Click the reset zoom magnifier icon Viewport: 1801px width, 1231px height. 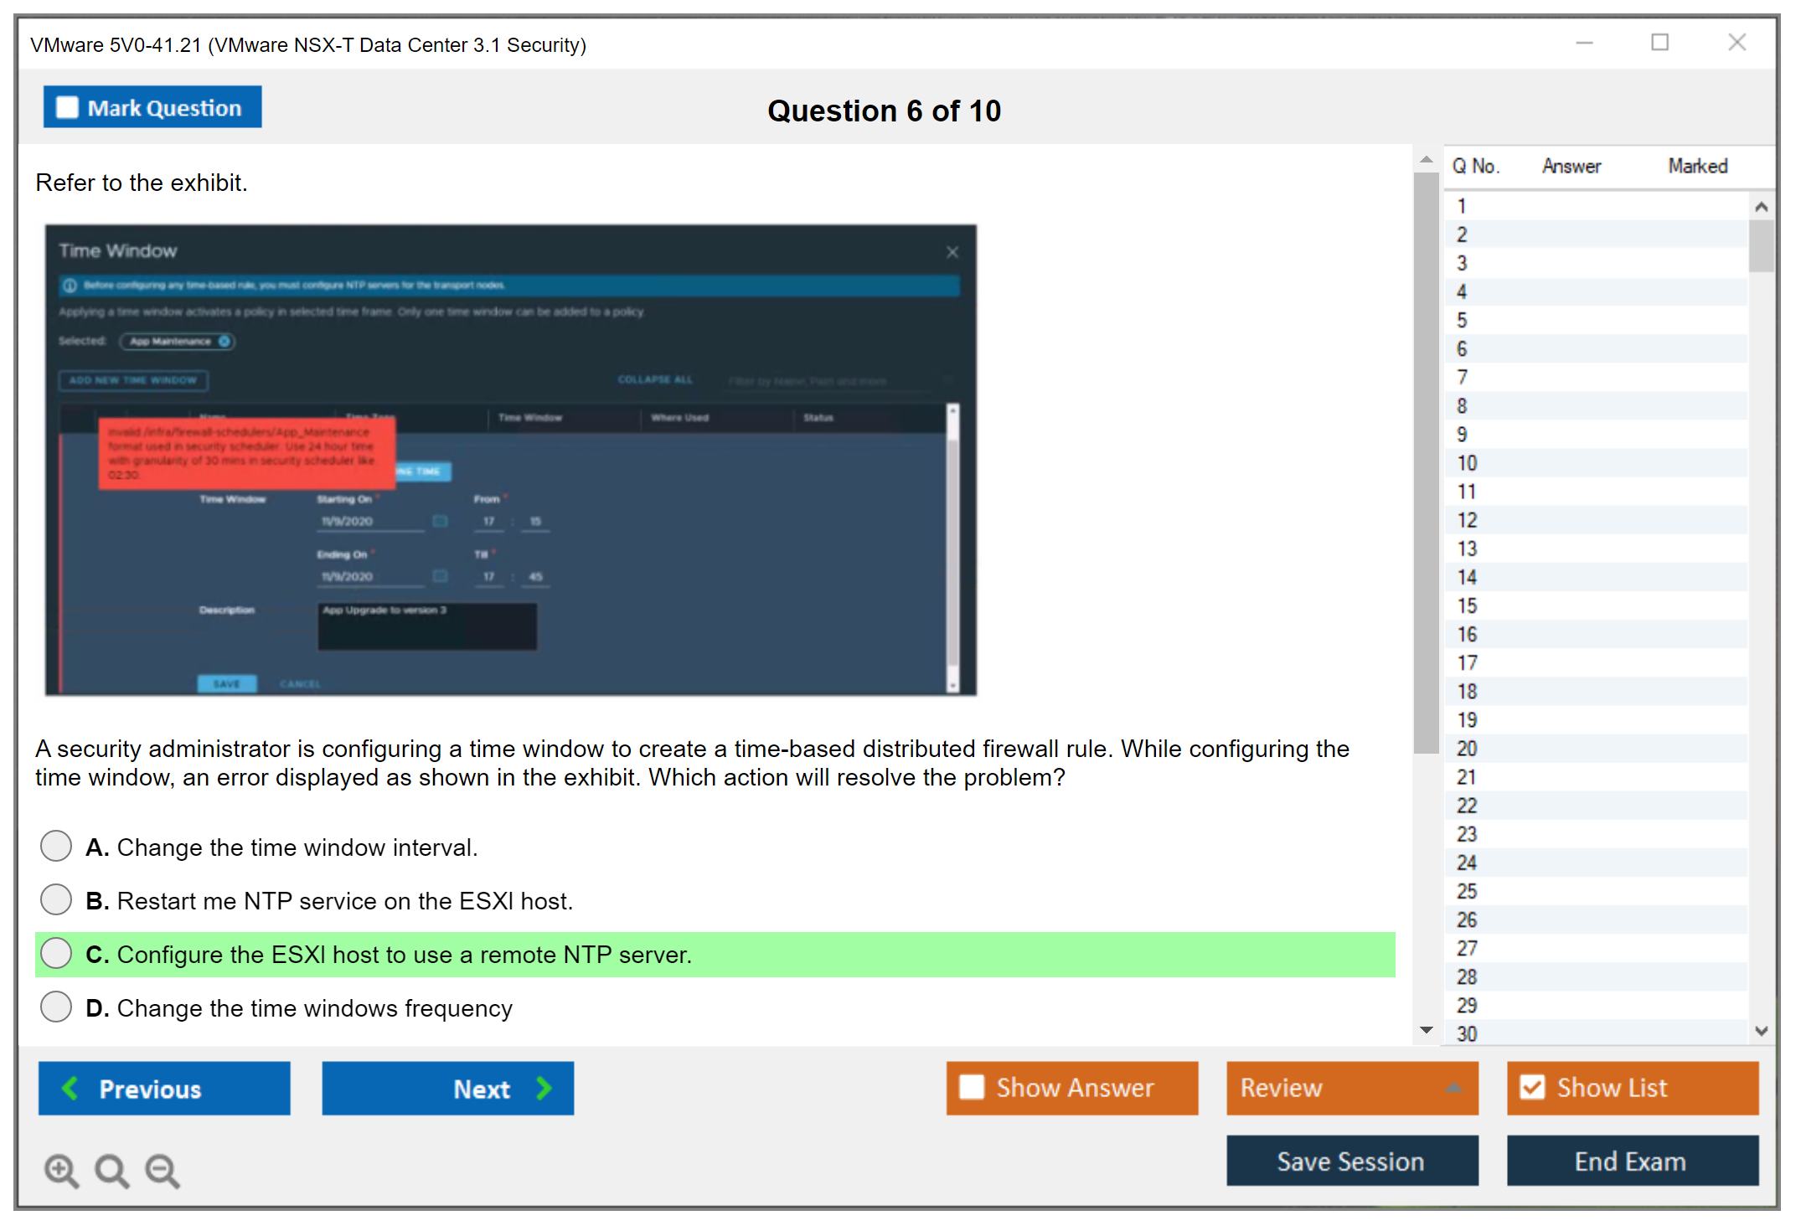111,1170
